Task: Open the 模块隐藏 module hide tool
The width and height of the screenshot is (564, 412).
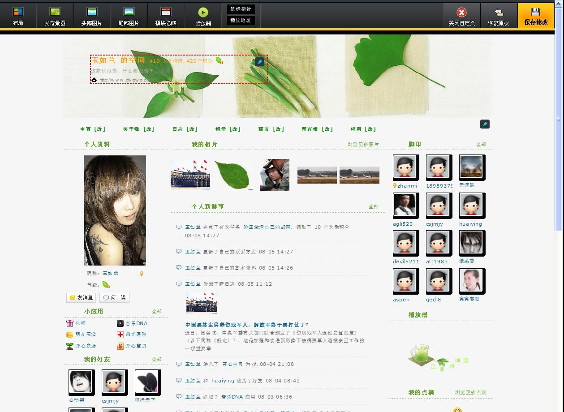Action: tap(166, 15)
